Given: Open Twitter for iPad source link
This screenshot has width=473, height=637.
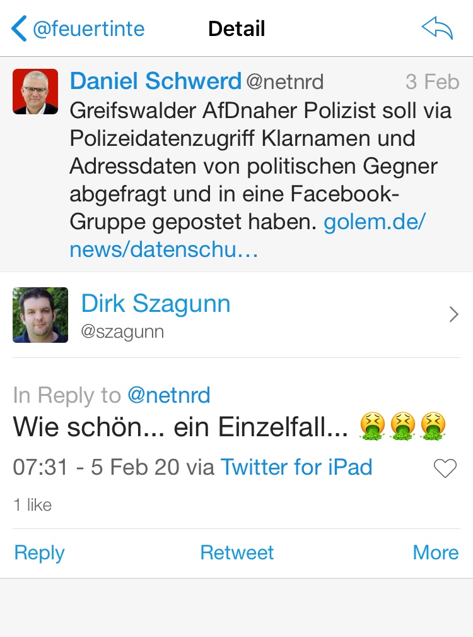Looking at the screenshot, I should point(296,467).
